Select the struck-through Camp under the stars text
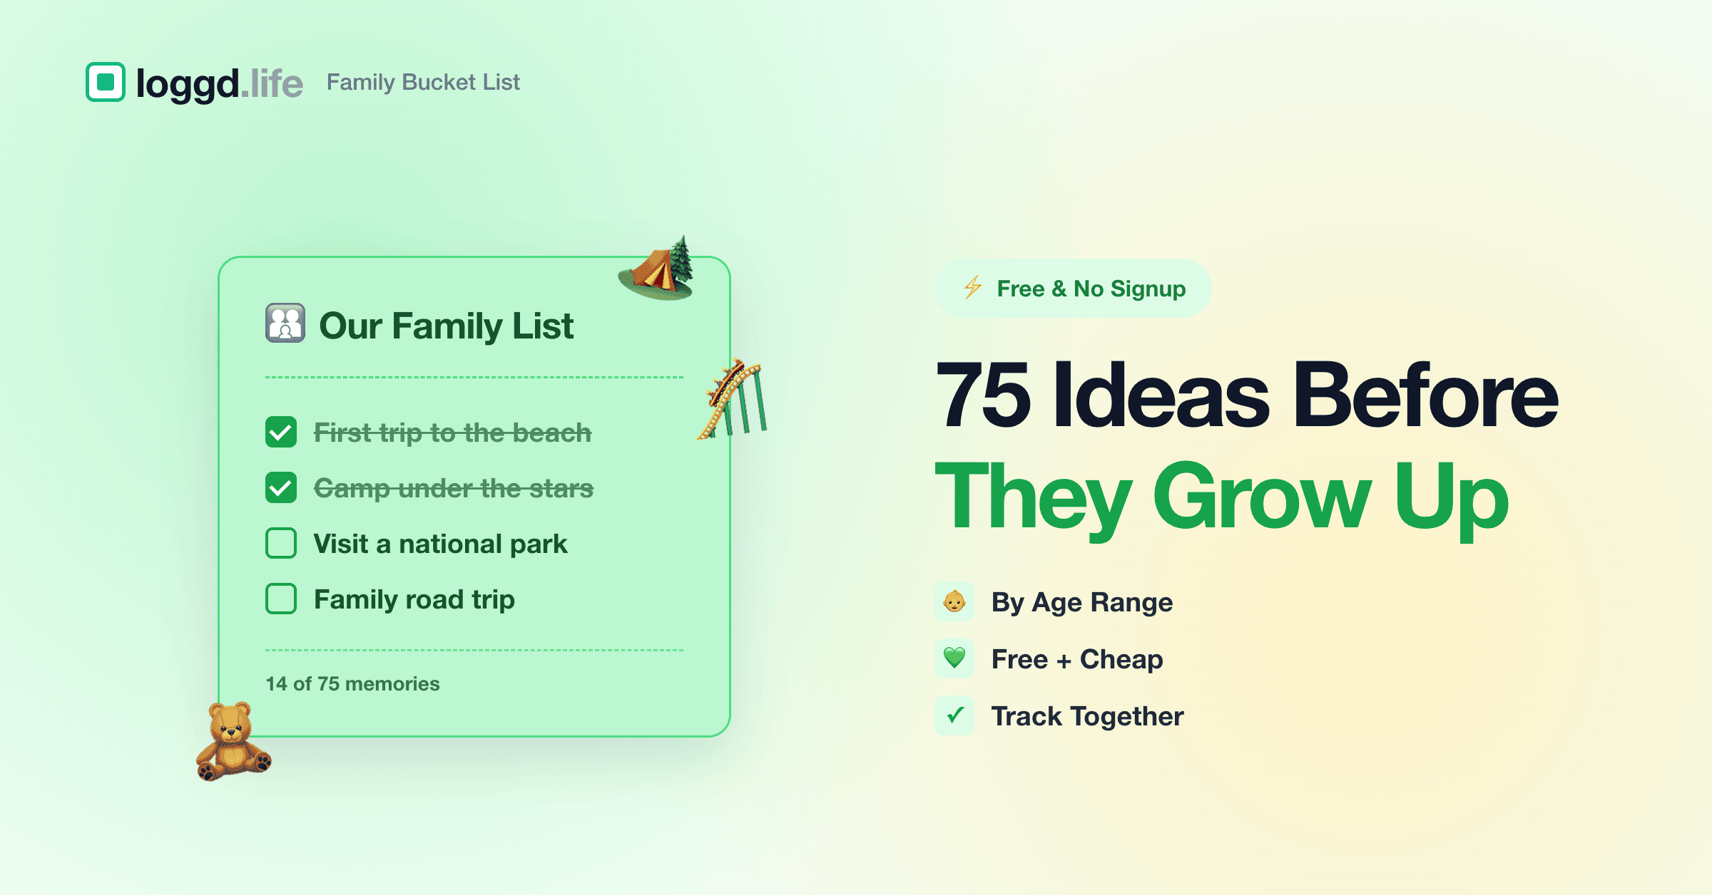Screen dimensions: 1712x895 454,488
